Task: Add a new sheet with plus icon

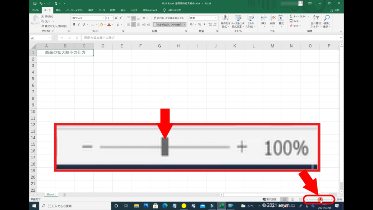Action: [64, 195]
